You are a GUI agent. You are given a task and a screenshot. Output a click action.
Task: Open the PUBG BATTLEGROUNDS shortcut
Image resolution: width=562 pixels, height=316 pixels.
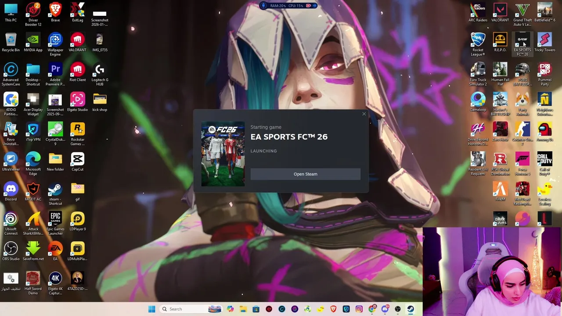pos(522,74)
